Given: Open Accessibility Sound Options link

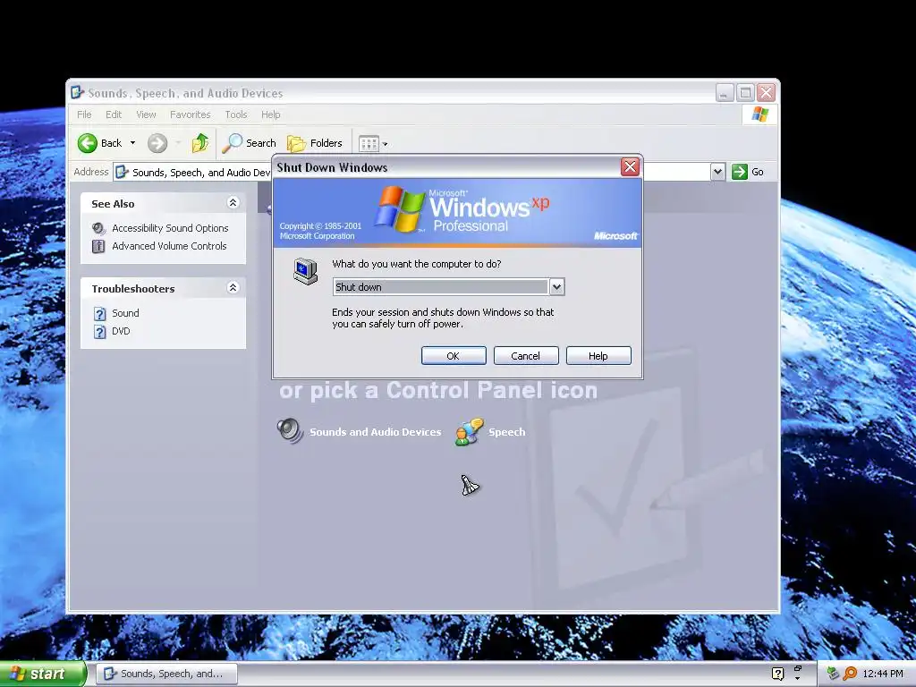Looking at the screenshot, I should point(170,228).
